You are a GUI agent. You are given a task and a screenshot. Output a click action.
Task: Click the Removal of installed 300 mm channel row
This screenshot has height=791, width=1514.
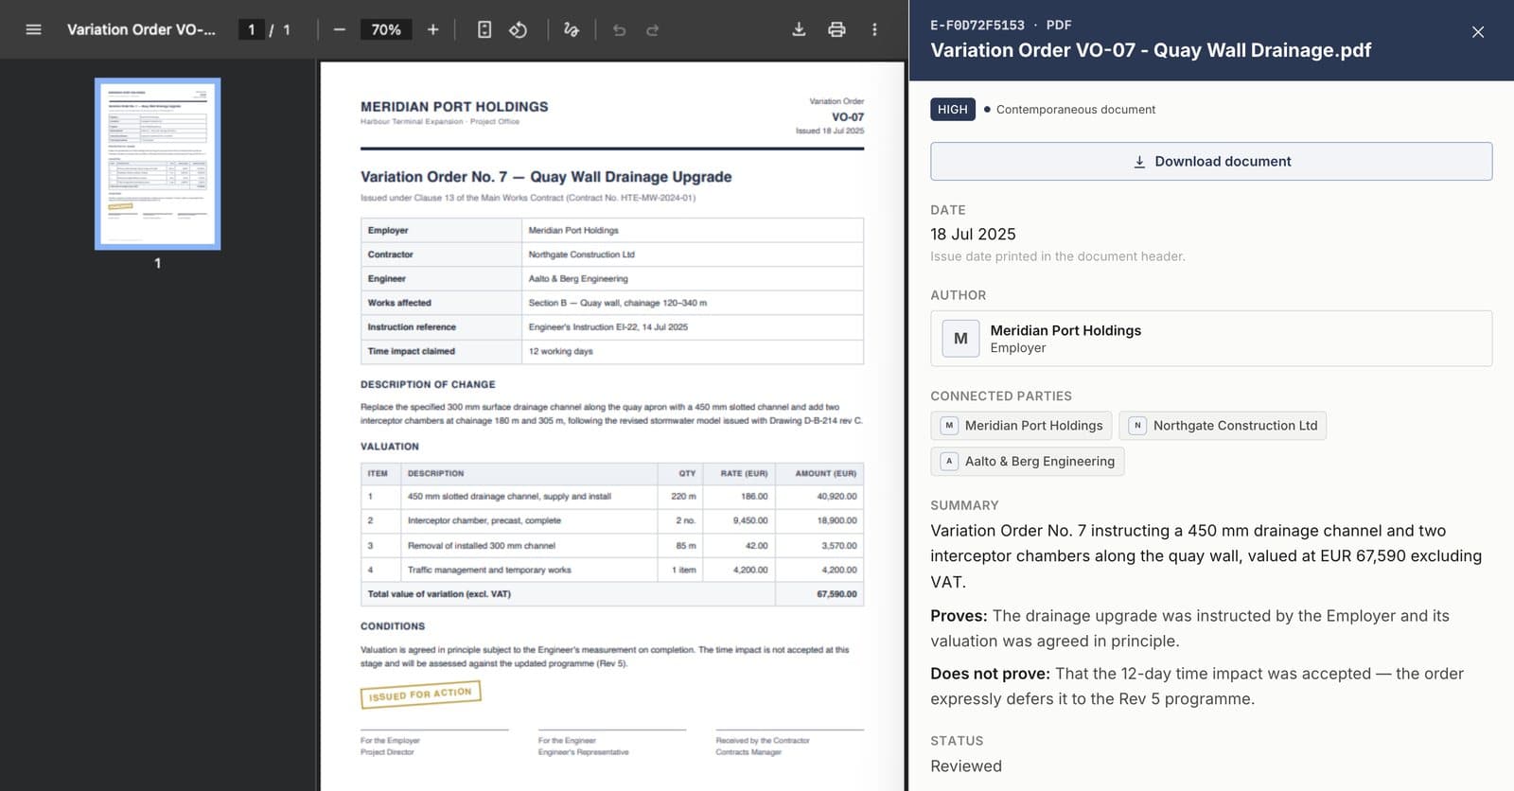pos(612,545)
